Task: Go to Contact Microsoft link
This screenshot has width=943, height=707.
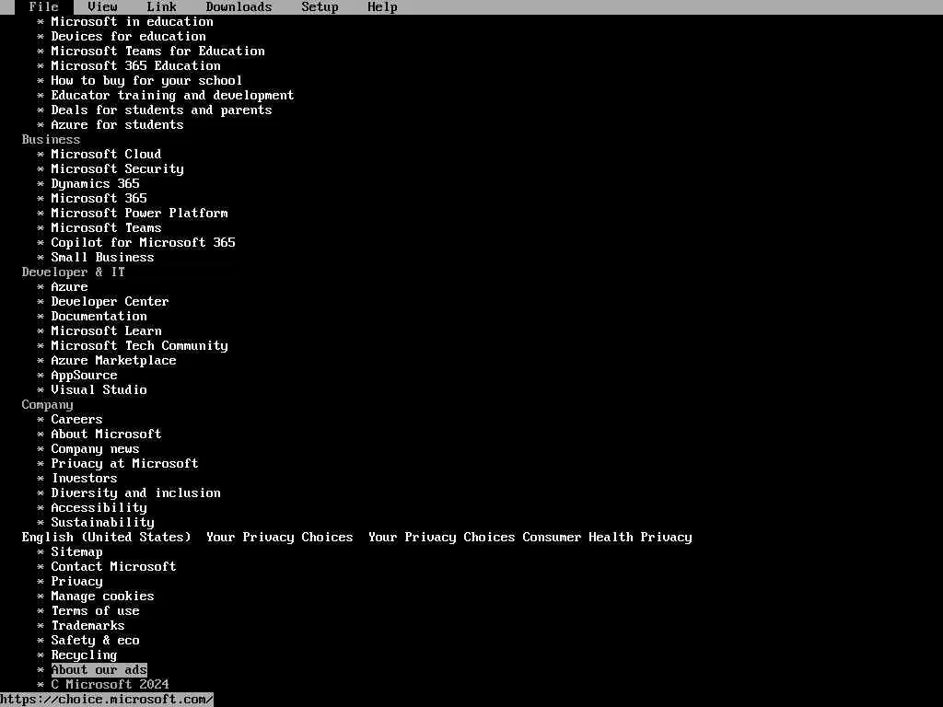Action: coord(113,566)
